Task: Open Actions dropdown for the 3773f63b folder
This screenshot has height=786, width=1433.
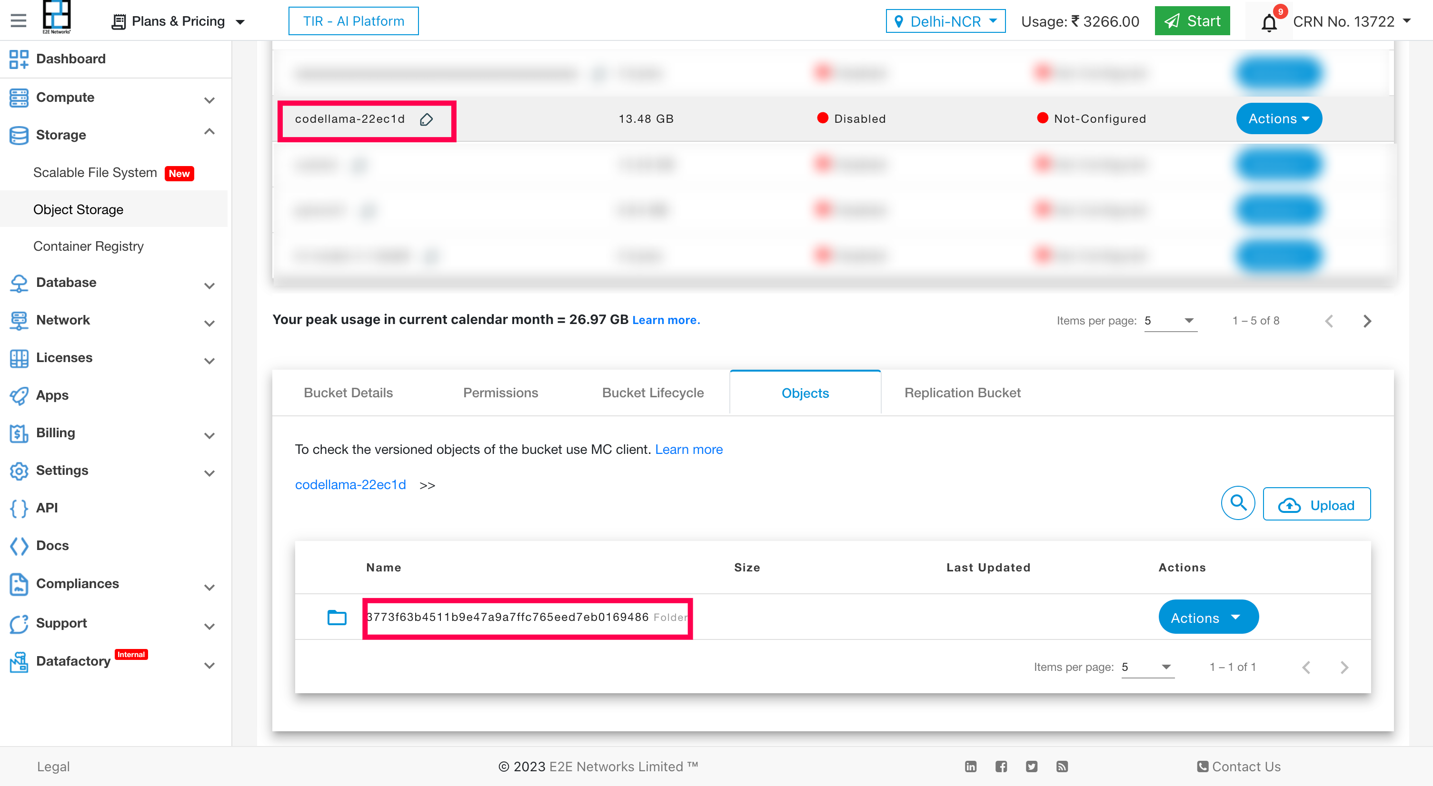Action: [x=1208, y=617]
